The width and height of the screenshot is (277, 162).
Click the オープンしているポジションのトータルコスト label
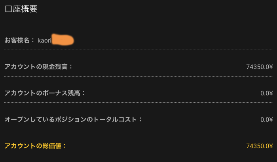[73, 119]
